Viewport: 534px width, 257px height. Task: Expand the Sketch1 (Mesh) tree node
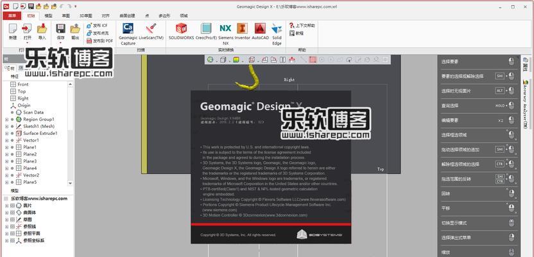(6, 127)
